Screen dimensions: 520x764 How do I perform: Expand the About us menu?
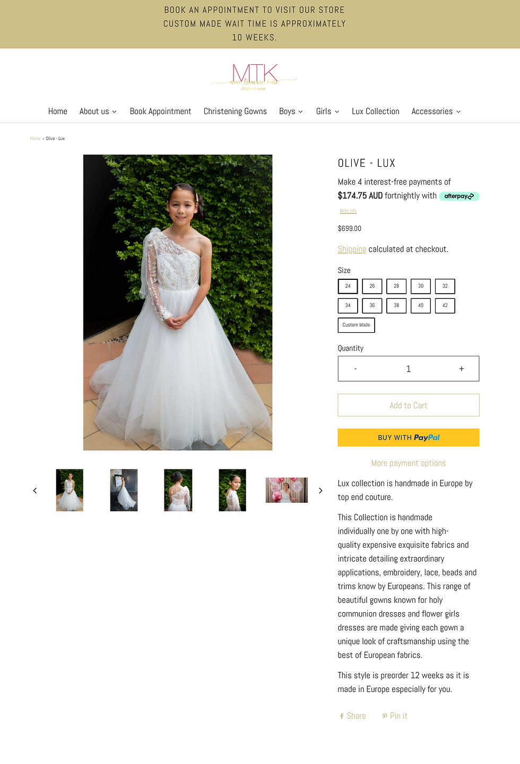98,111
